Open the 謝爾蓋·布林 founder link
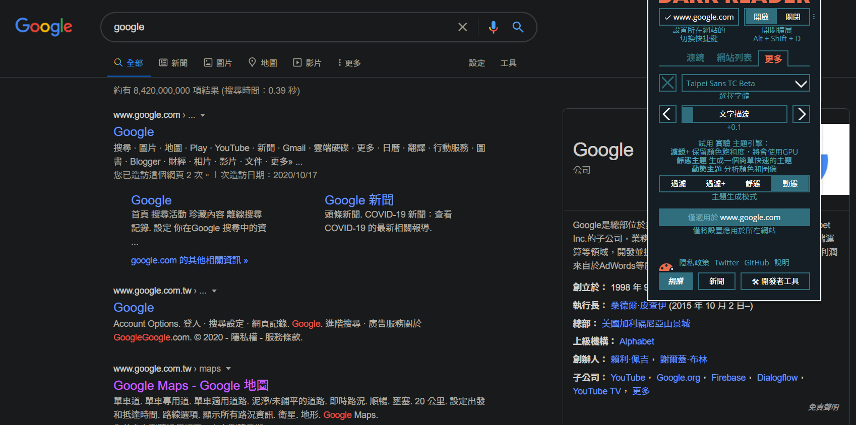 click(x=684, y=360)
